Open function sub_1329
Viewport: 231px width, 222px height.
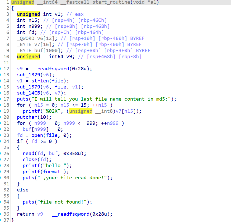pyautogui.click(x=29, y=75)
